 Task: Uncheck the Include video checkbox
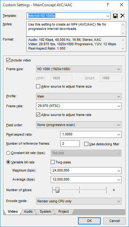click(x=8, y=60)
